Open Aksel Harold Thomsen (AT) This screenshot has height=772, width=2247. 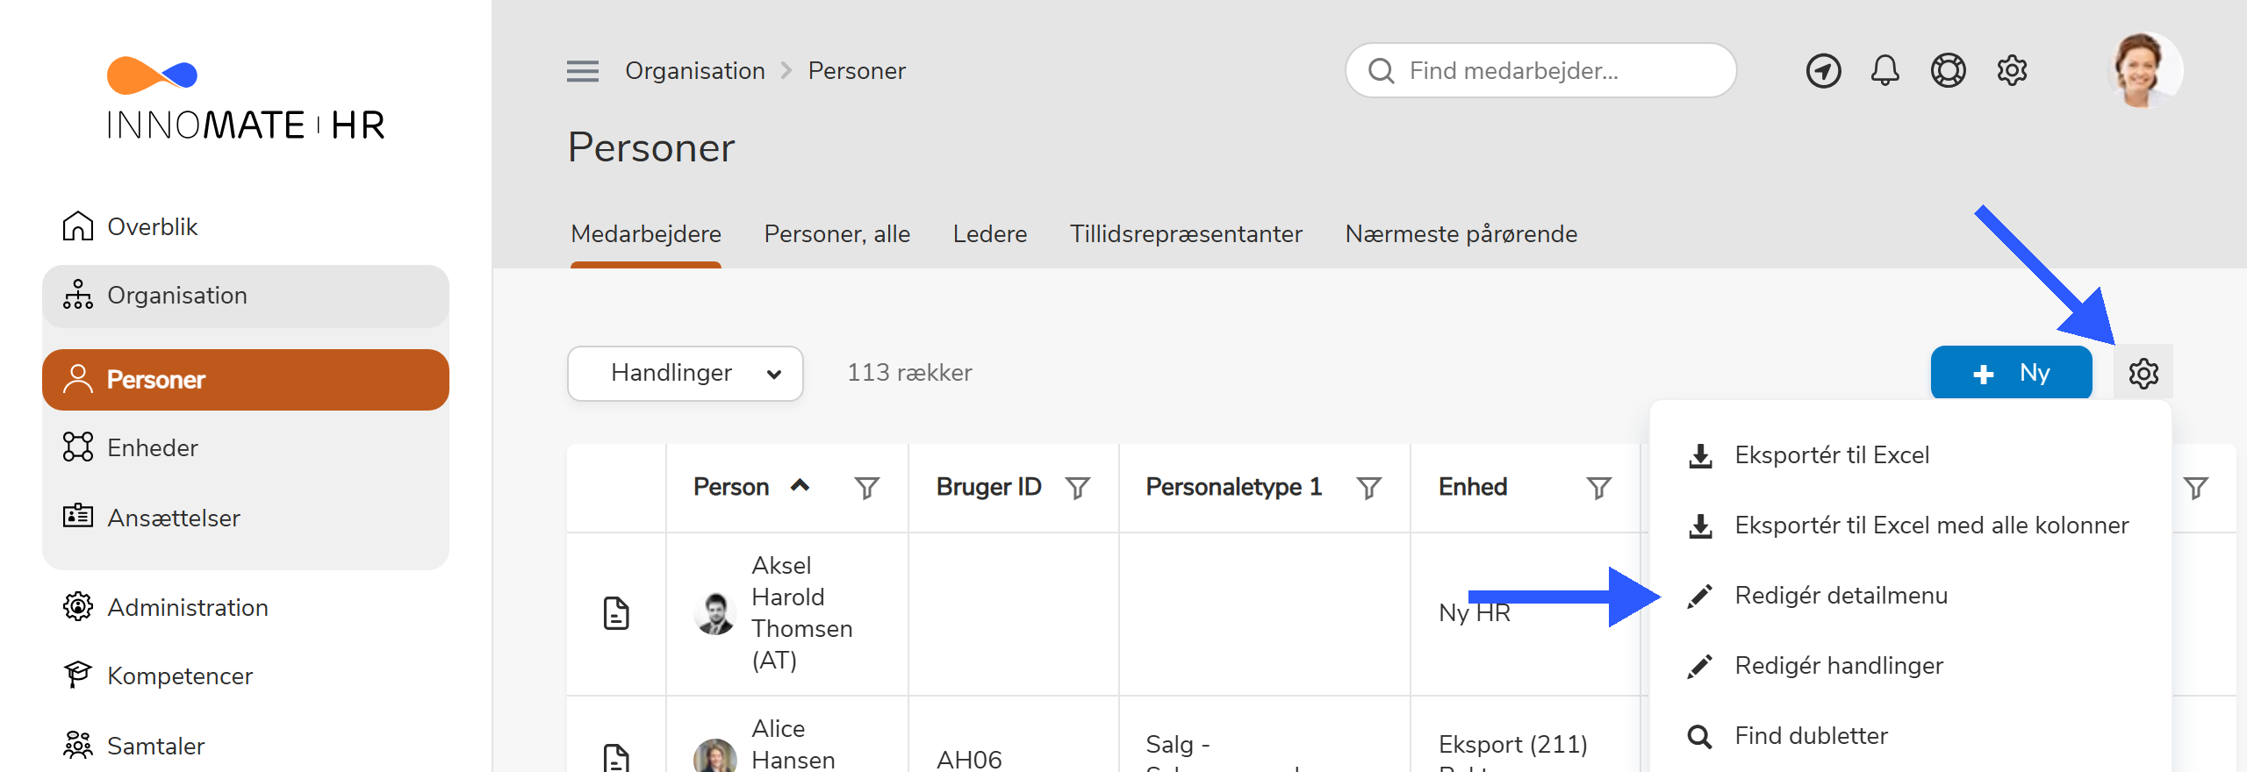[802, 612]
